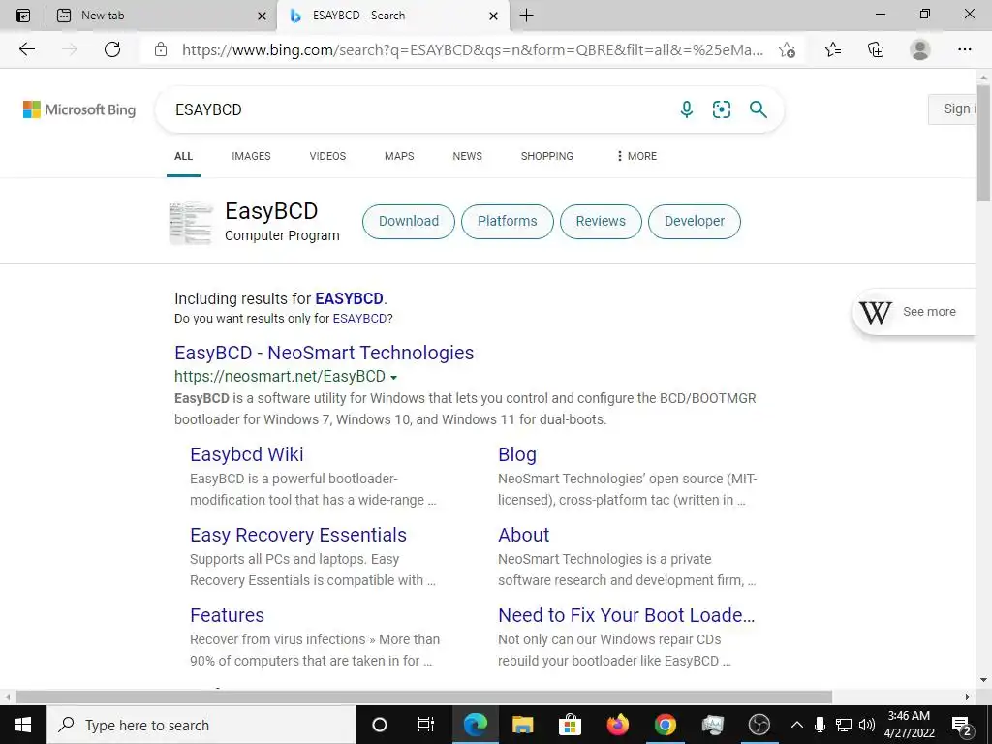The width and height of the screenshot is (992, 744).
Task: Open EasyBCD - NeoSmart Technologies result
Action: pos(324,353)
